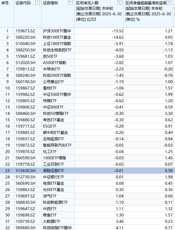This screenshot has width=175, height=230.
Task: Select row number 1 in 序号 column
Action: 8,31
